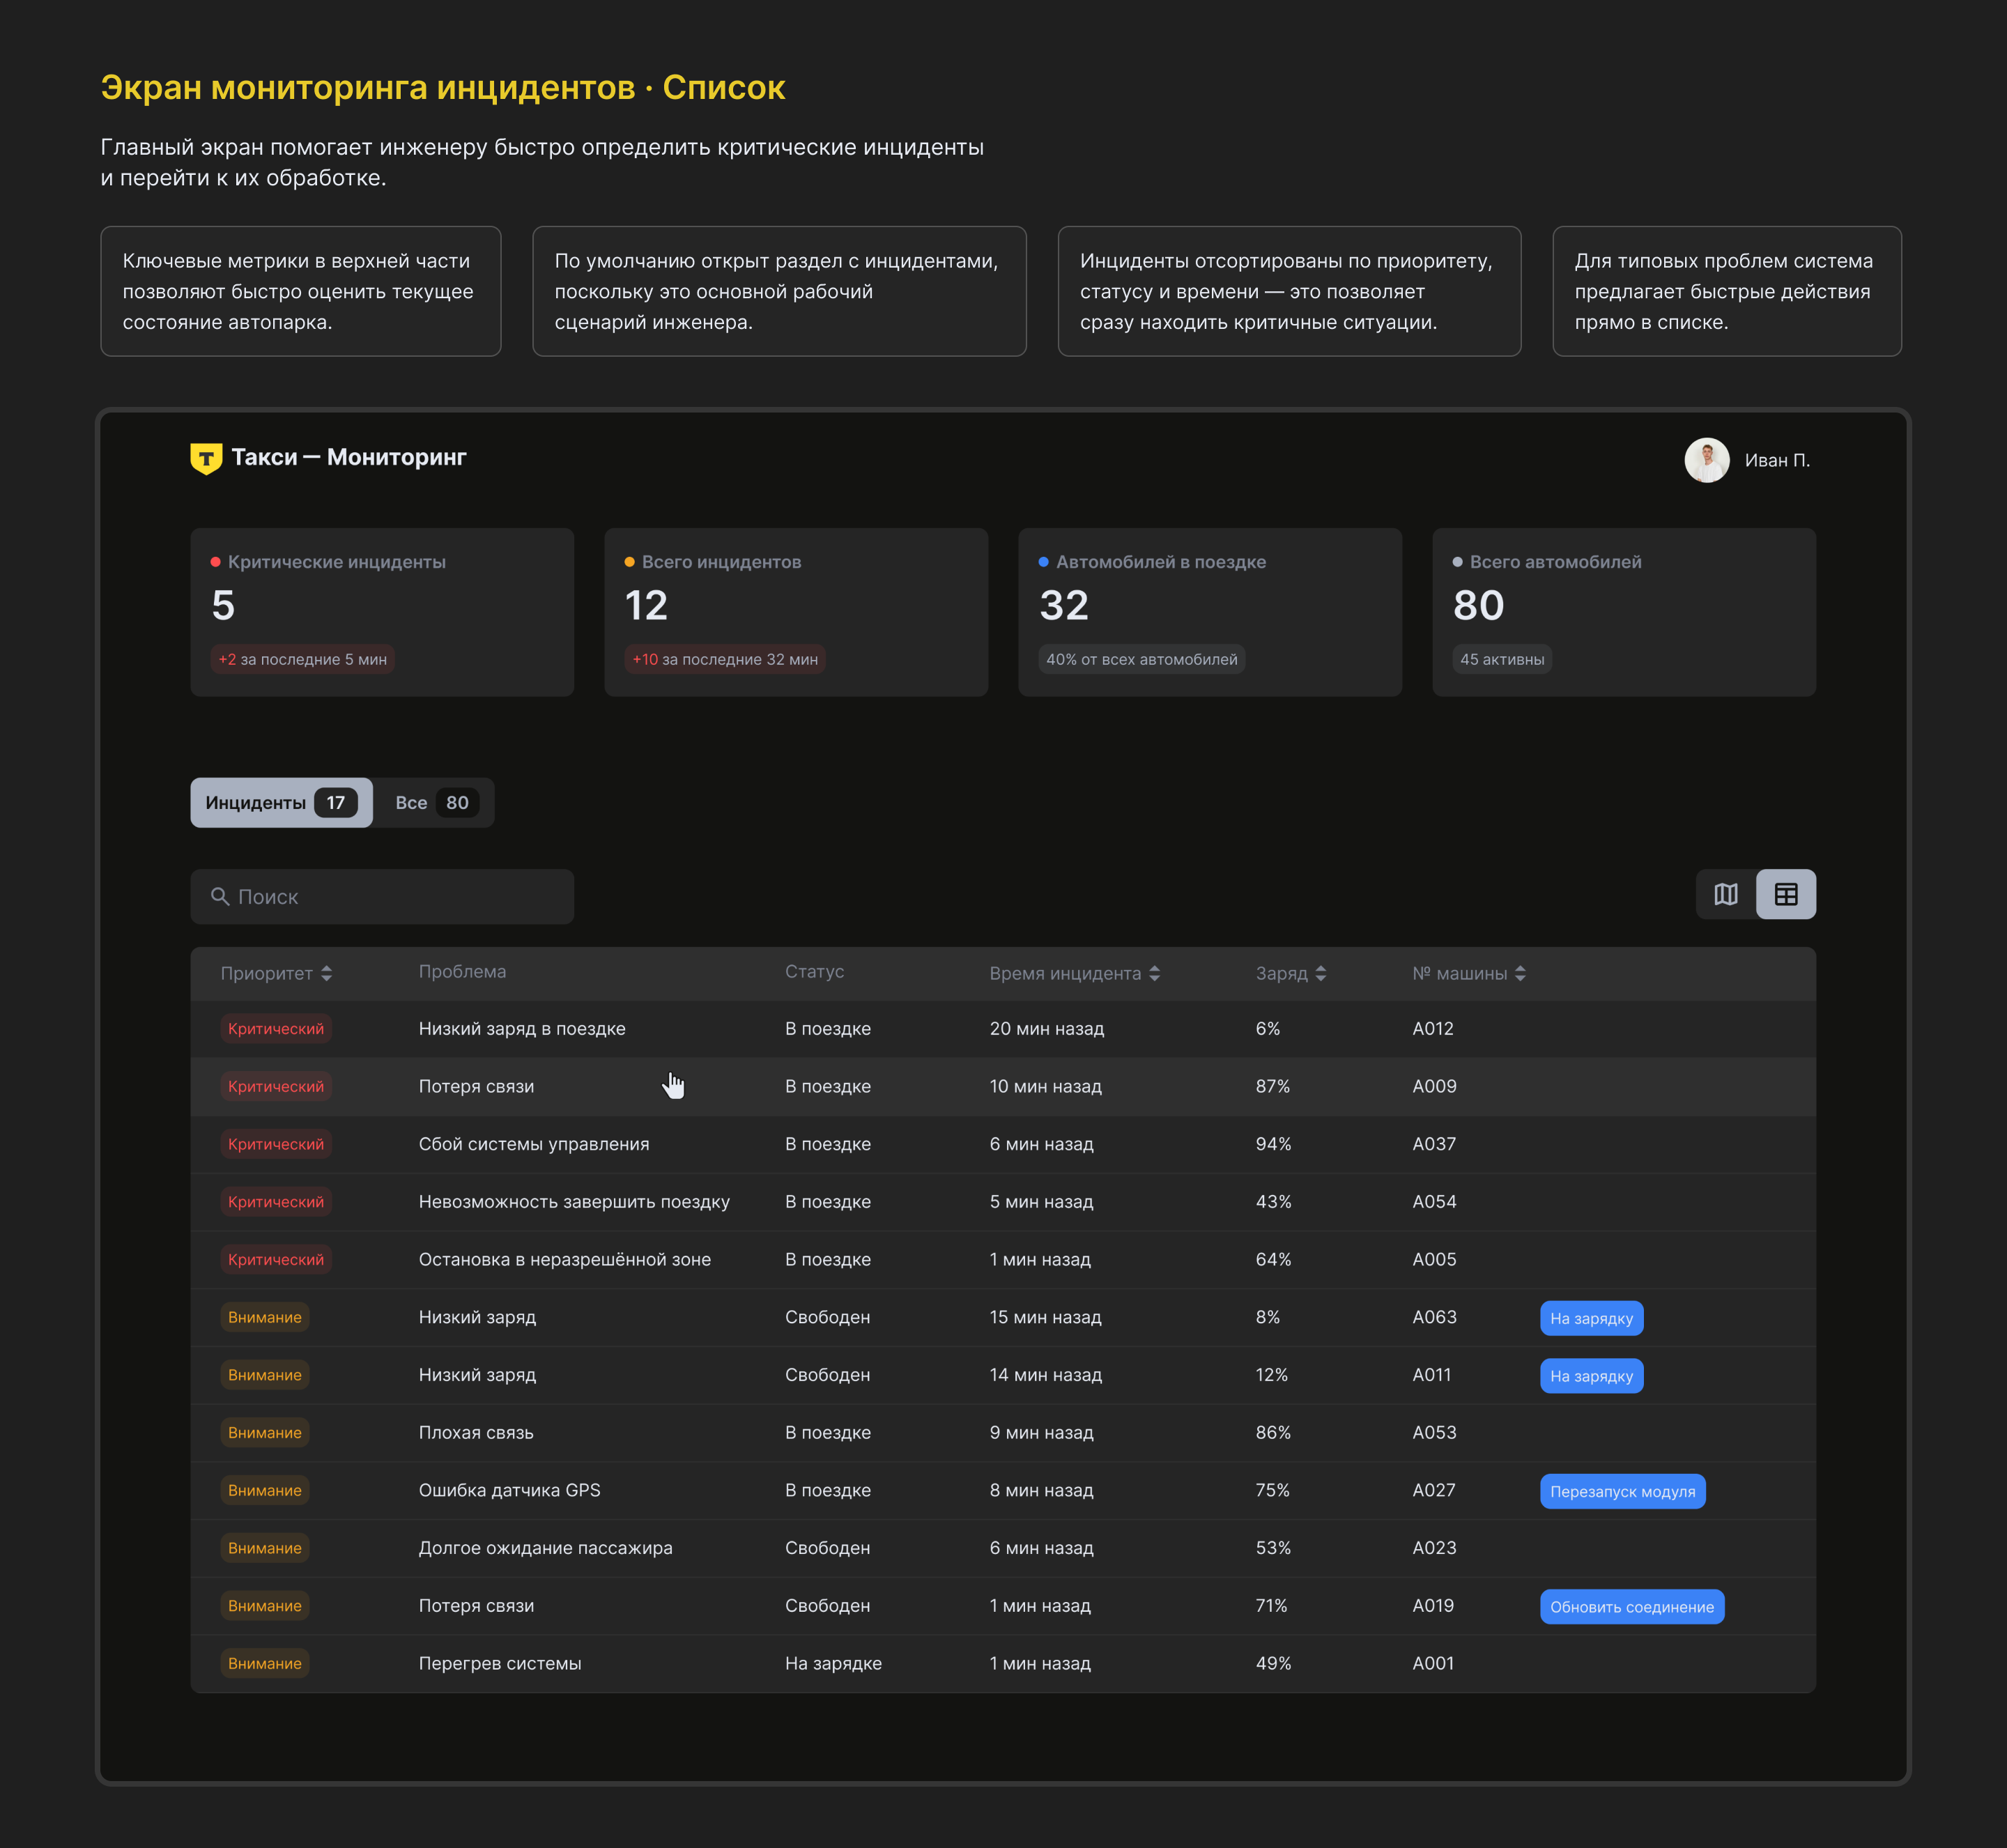Viewport: 2007px width, 1848px height.
Task: Click Внимание badge in A001 row
Action: [265, 1664]
